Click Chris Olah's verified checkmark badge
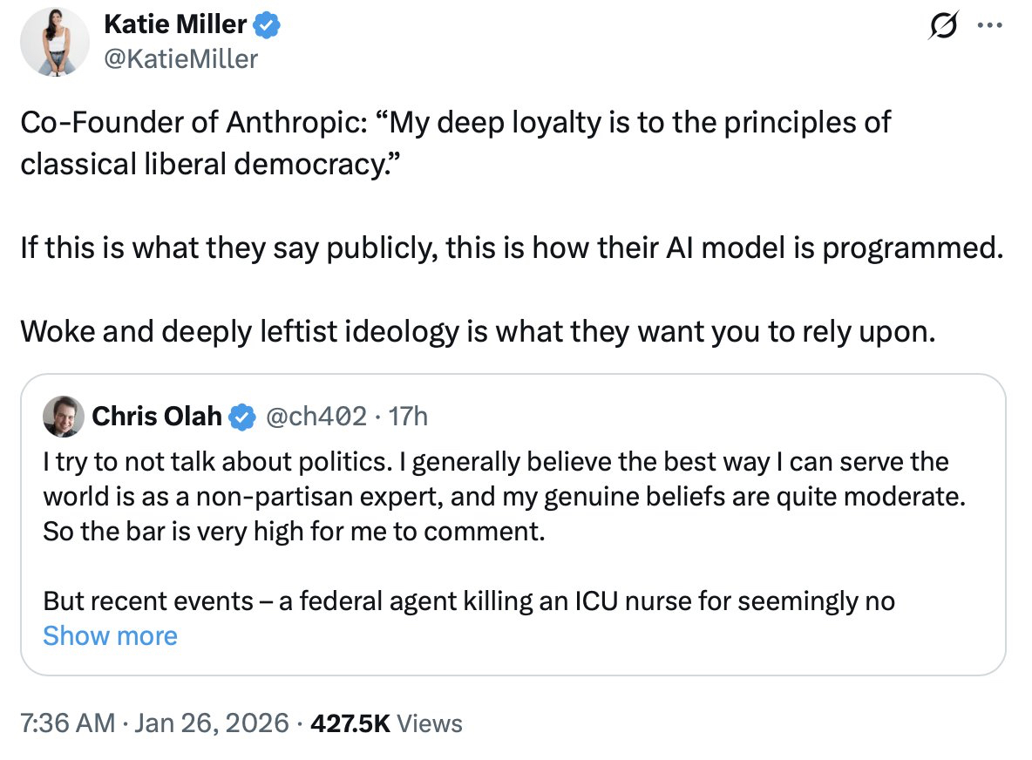The width and height of the screenshot is (1032, 760). click(241, 417)
